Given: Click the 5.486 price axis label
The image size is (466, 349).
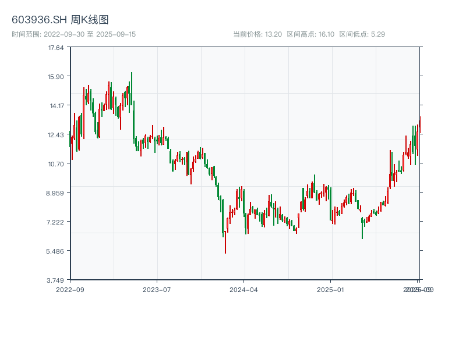Looking at the screenshot, I should tap(56, 251).
